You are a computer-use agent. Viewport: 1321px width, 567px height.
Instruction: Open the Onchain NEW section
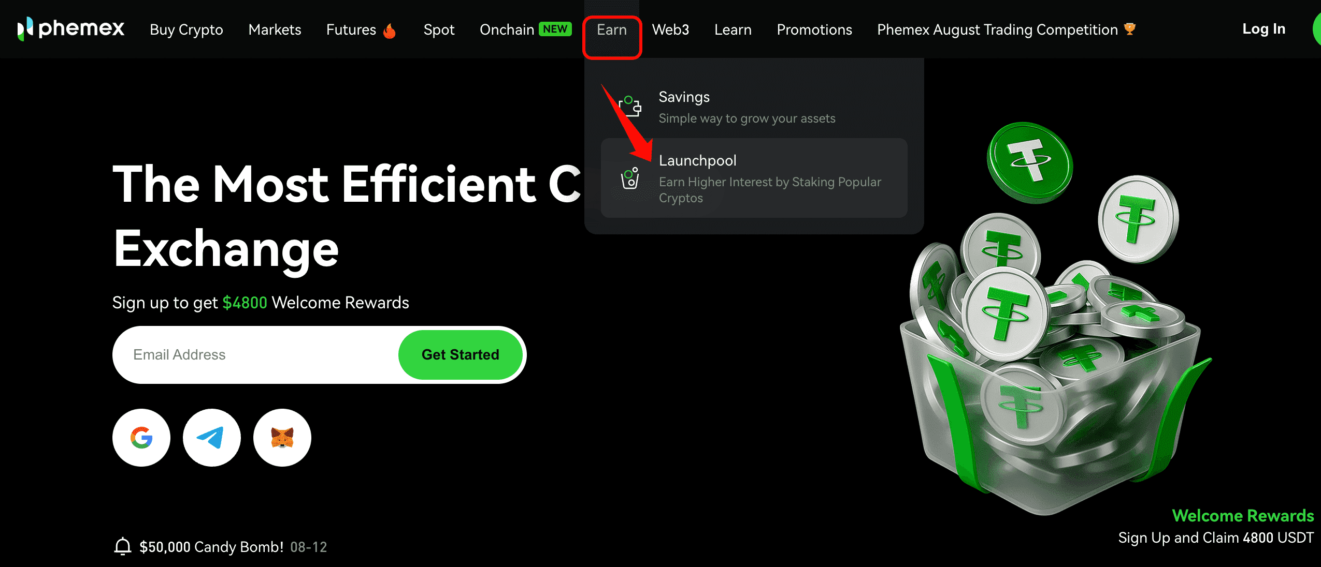pyautogui.click(x=525, y=30)
